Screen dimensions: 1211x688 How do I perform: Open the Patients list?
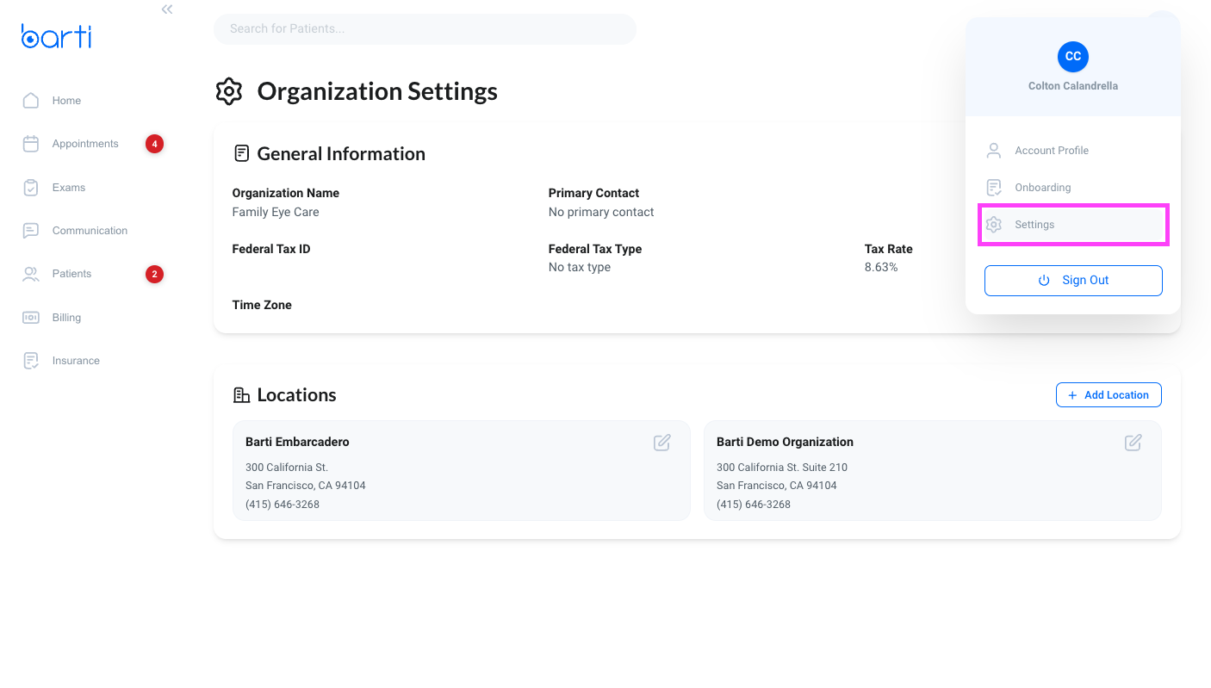pyautogui.click(x=71, y=274)
